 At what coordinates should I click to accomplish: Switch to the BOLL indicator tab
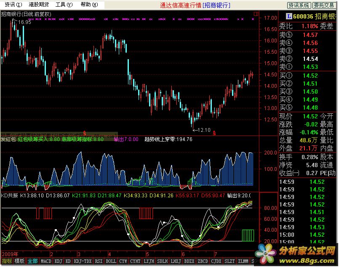point(111,261)
